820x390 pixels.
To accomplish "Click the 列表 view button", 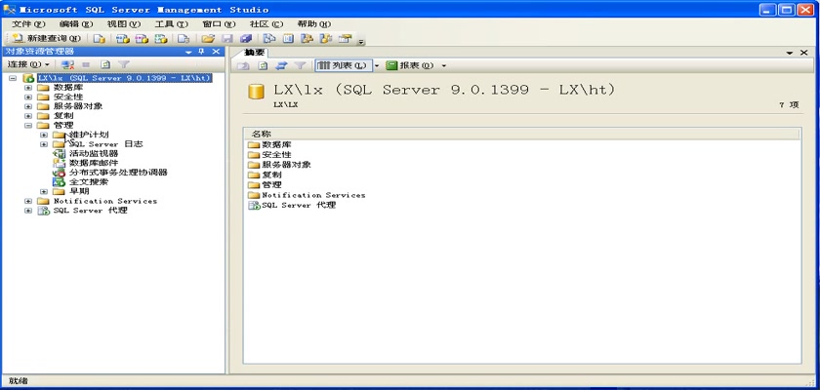I will click(x=343, y=65).
